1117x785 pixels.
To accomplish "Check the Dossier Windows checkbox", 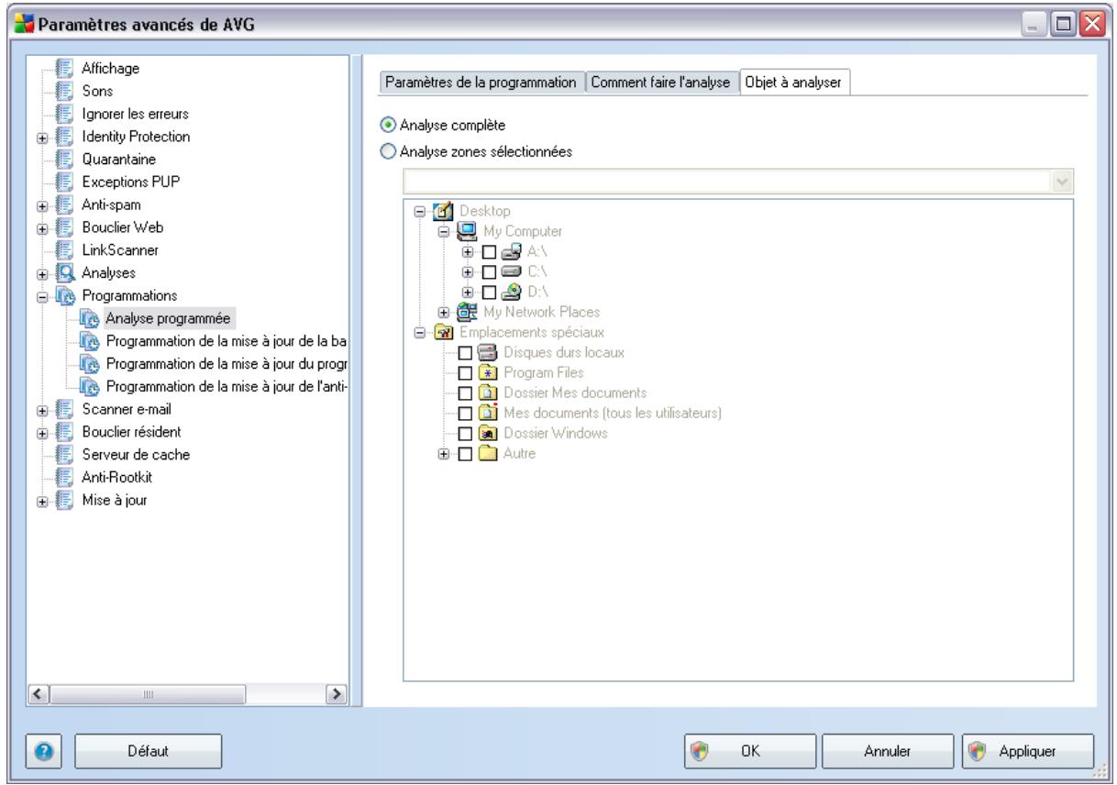I will (x=465, y=434).
